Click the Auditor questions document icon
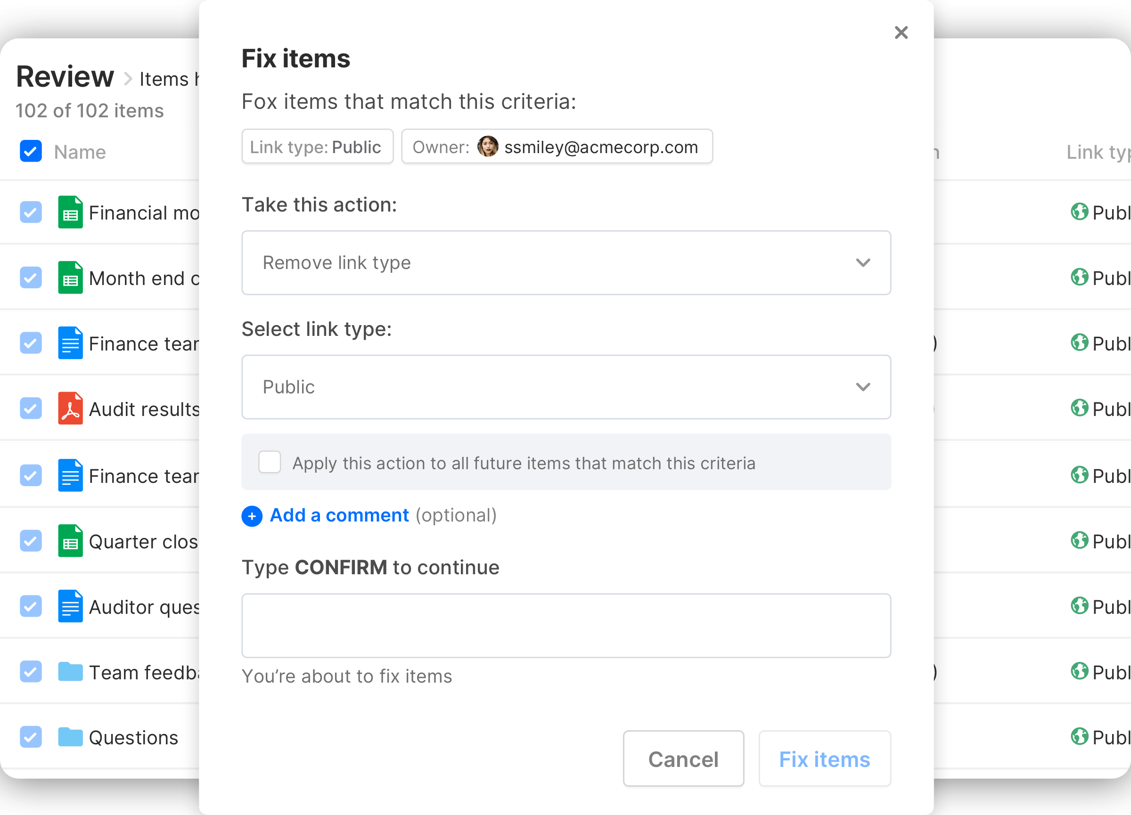The width and height of the screenshot is (1131, 815). pyautogui.click(x=70, y=606)
